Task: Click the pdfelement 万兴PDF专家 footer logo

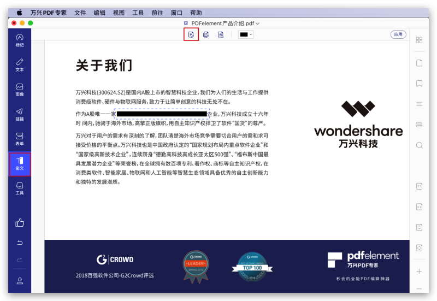Action: point(363,259)
